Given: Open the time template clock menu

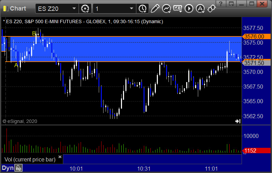Looking at the screenshot, I should pyautogui.click(x=142, y=9).
